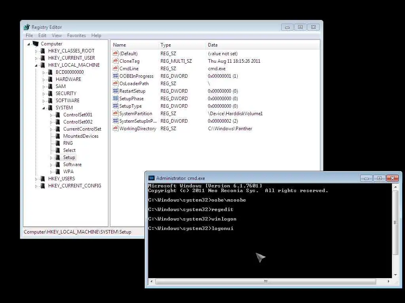Maximize the Registry Editor window

coord(300,27)
